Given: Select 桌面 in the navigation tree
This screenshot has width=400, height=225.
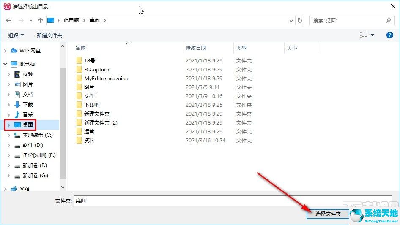Looking at the screenshot, I should pyautogui.click(x=27, y=125).
